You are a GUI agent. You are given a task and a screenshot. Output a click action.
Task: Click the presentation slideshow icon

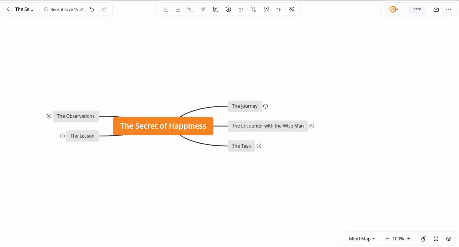[266, 9]
